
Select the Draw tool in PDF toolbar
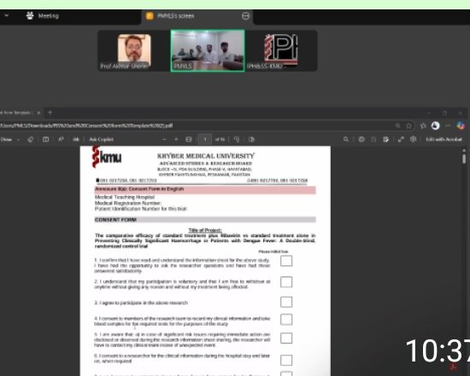pyautogui.click(x=6, y=139)
